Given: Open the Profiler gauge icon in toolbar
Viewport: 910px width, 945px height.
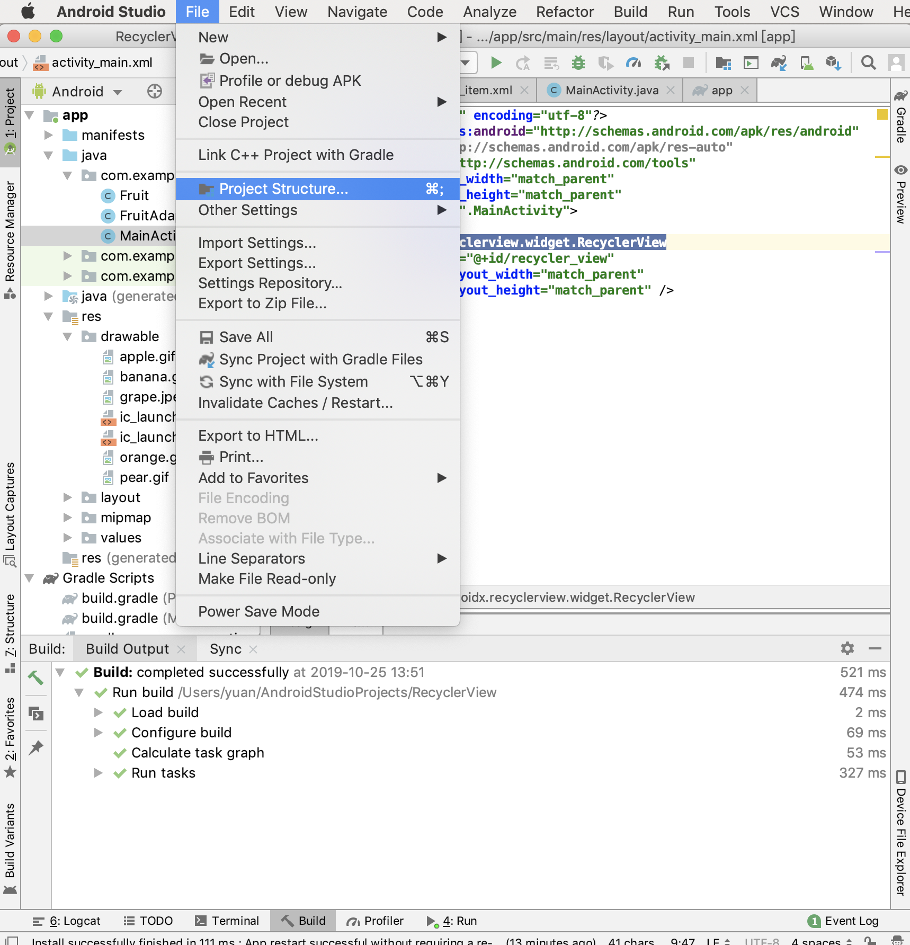Looking at the screenshot, I should pos(634,63).
